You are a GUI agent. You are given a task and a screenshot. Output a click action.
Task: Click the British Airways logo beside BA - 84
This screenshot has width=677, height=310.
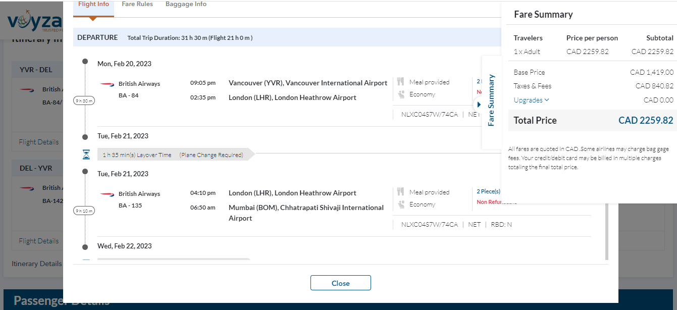(107, 84)
